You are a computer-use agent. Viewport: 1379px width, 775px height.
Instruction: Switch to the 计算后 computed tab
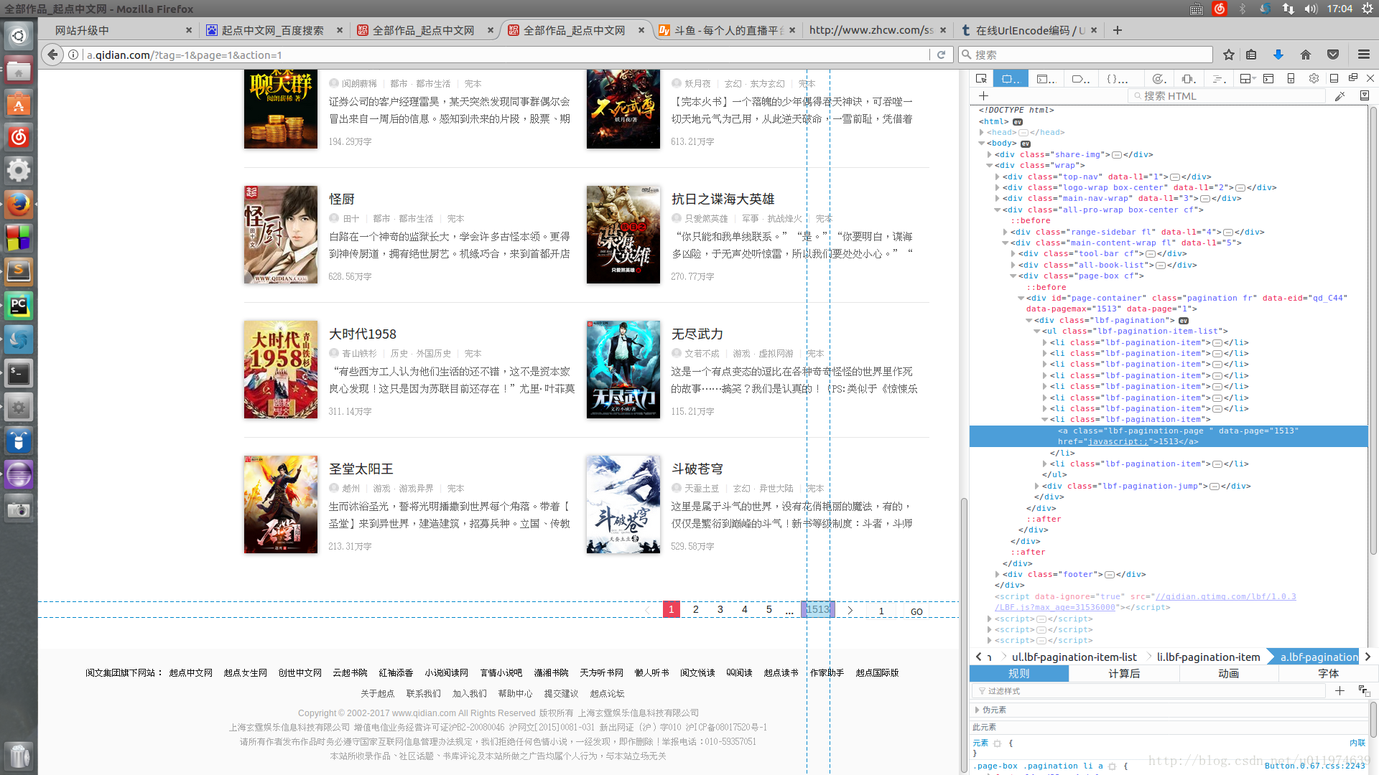point(1123,673)
